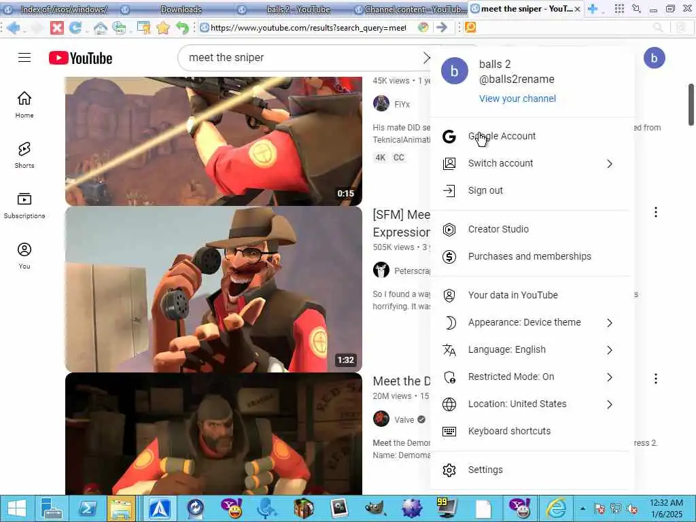The width and height of the screenshot is (696, 522).
Task: Go to YouTube home via logo
Action: [x=80, y=58]
